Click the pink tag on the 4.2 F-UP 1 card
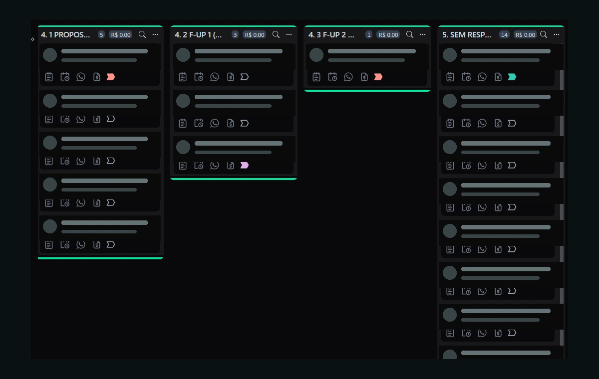599x379 pixels. pos(245,165)
